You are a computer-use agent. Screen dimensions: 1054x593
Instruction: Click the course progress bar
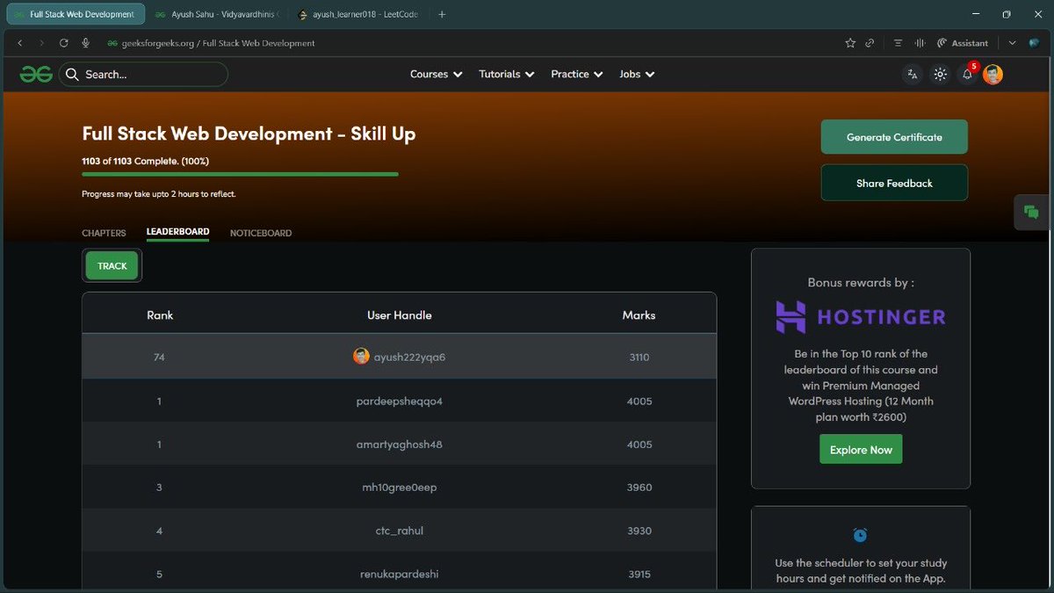tap(240, 174)
